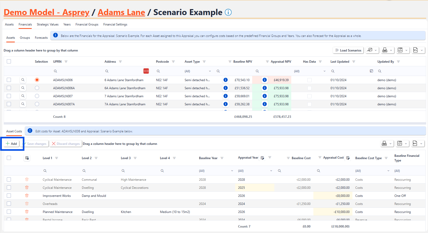Click Baseline NPV info icon for ADAMSLN006A

click(226, 88)
